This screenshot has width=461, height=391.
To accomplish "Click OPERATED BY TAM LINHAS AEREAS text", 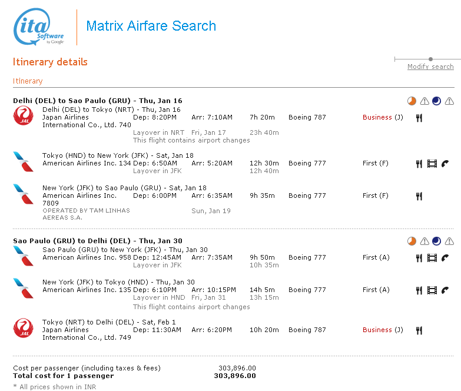I will click(86, 214).
